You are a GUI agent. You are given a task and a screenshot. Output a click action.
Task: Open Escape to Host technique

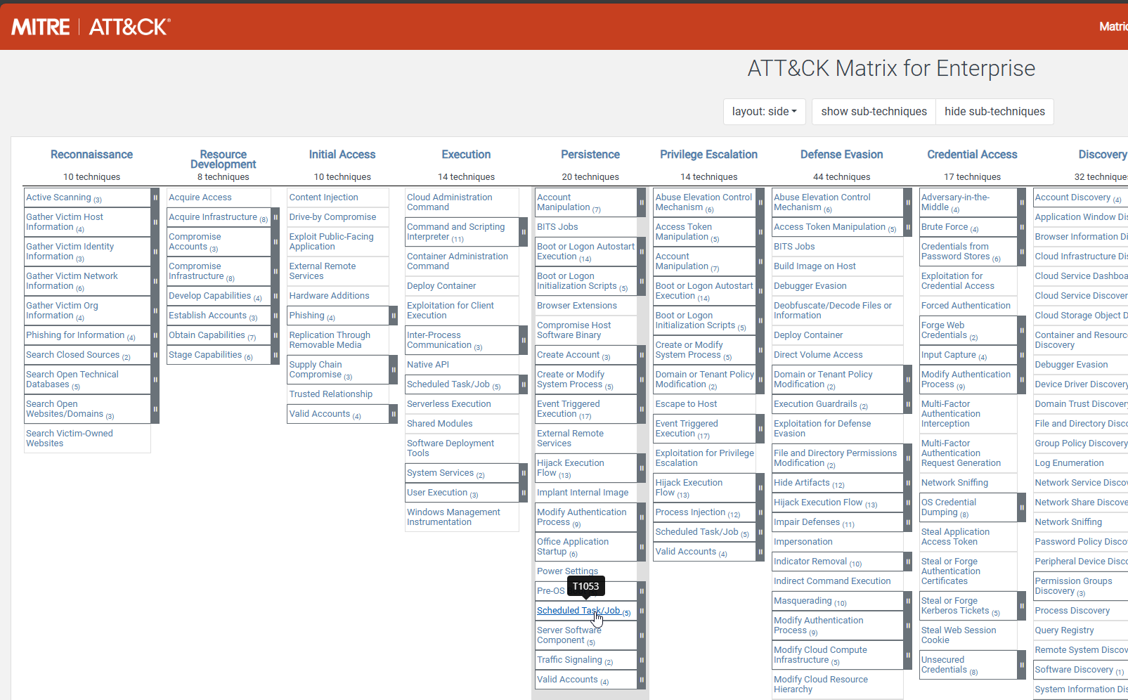[686, 404]
